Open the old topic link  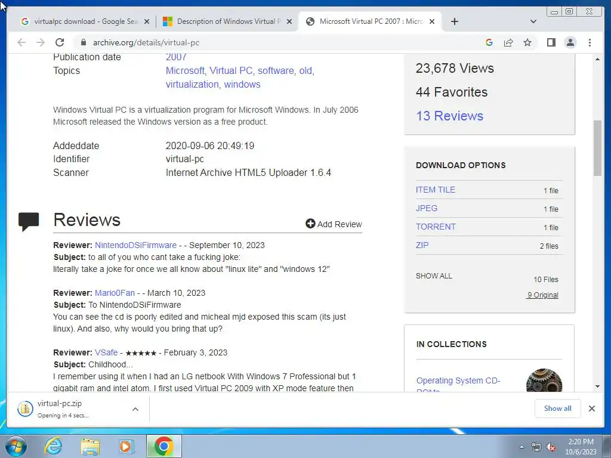(x=305, y=70)
